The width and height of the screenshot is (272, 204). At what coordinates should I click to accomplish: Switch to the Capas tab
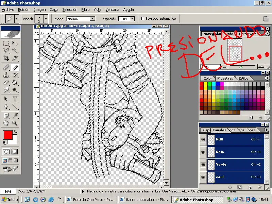point(206,130)
